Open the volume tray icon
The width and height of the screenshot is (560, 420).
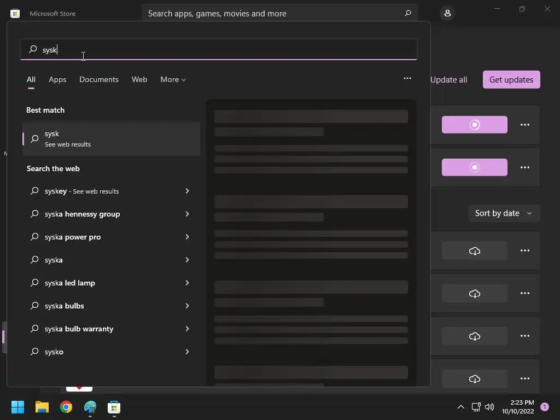489,407
